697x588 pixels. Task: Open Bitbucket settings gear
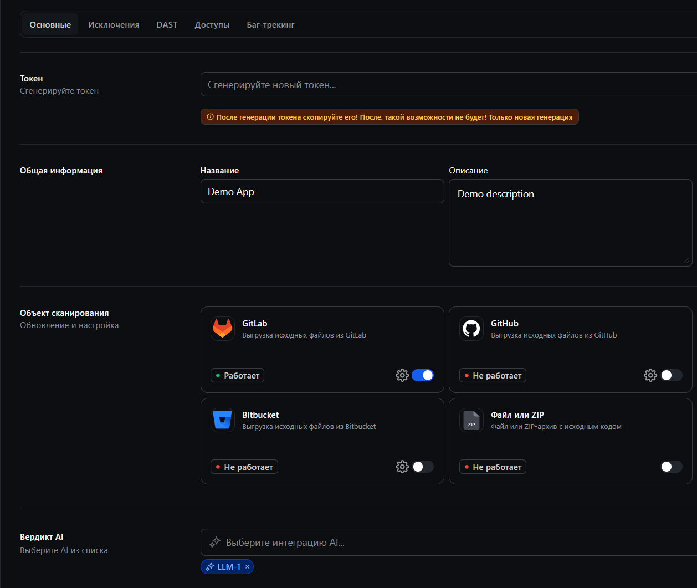tap(402, 467)
